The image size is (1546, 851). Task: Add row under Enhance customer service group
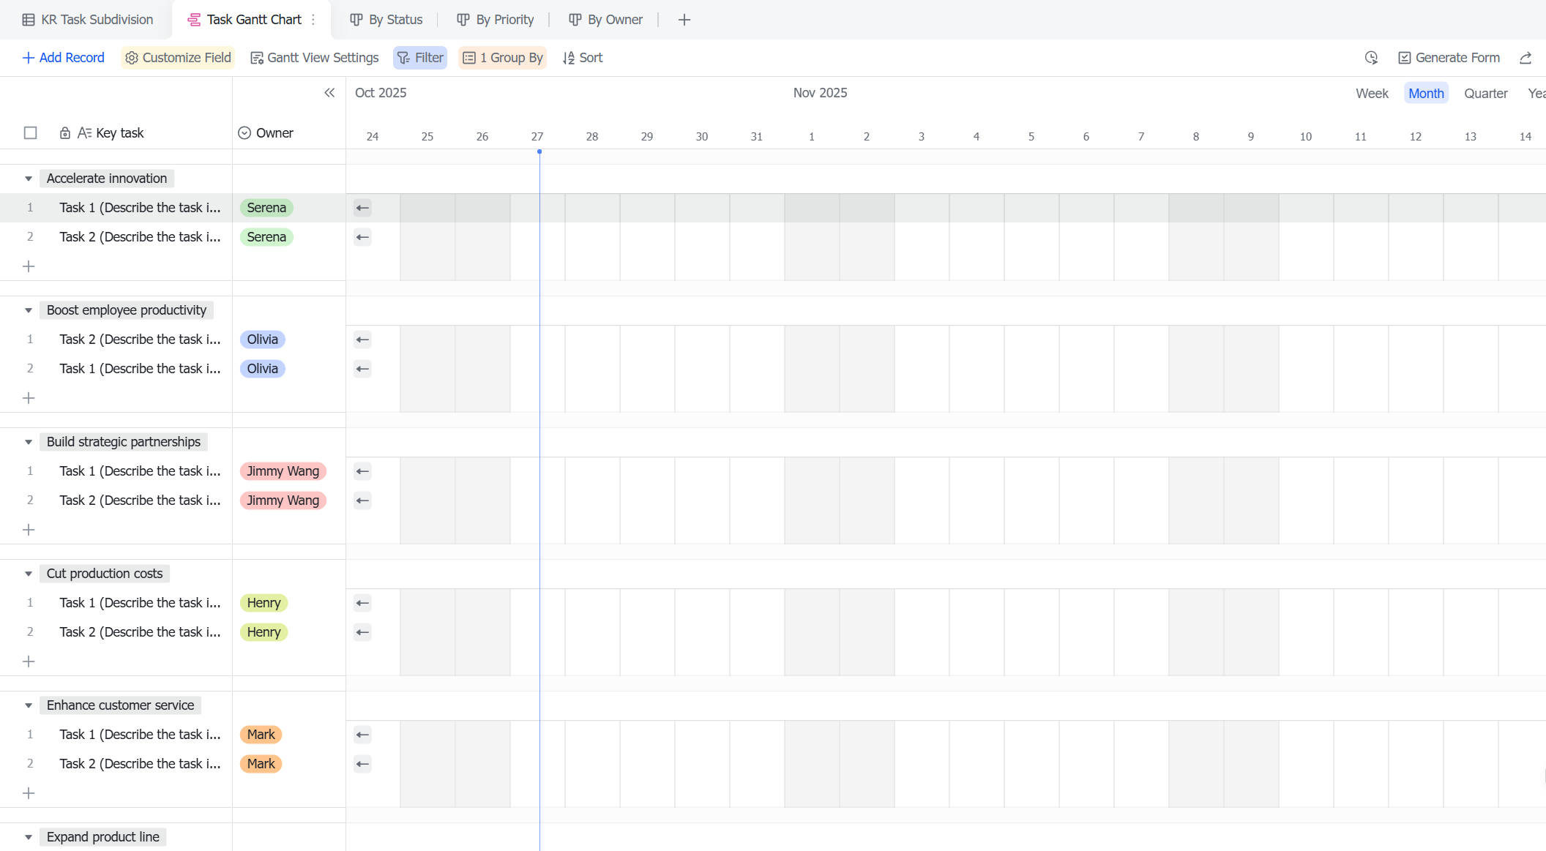tap(29, 793)
